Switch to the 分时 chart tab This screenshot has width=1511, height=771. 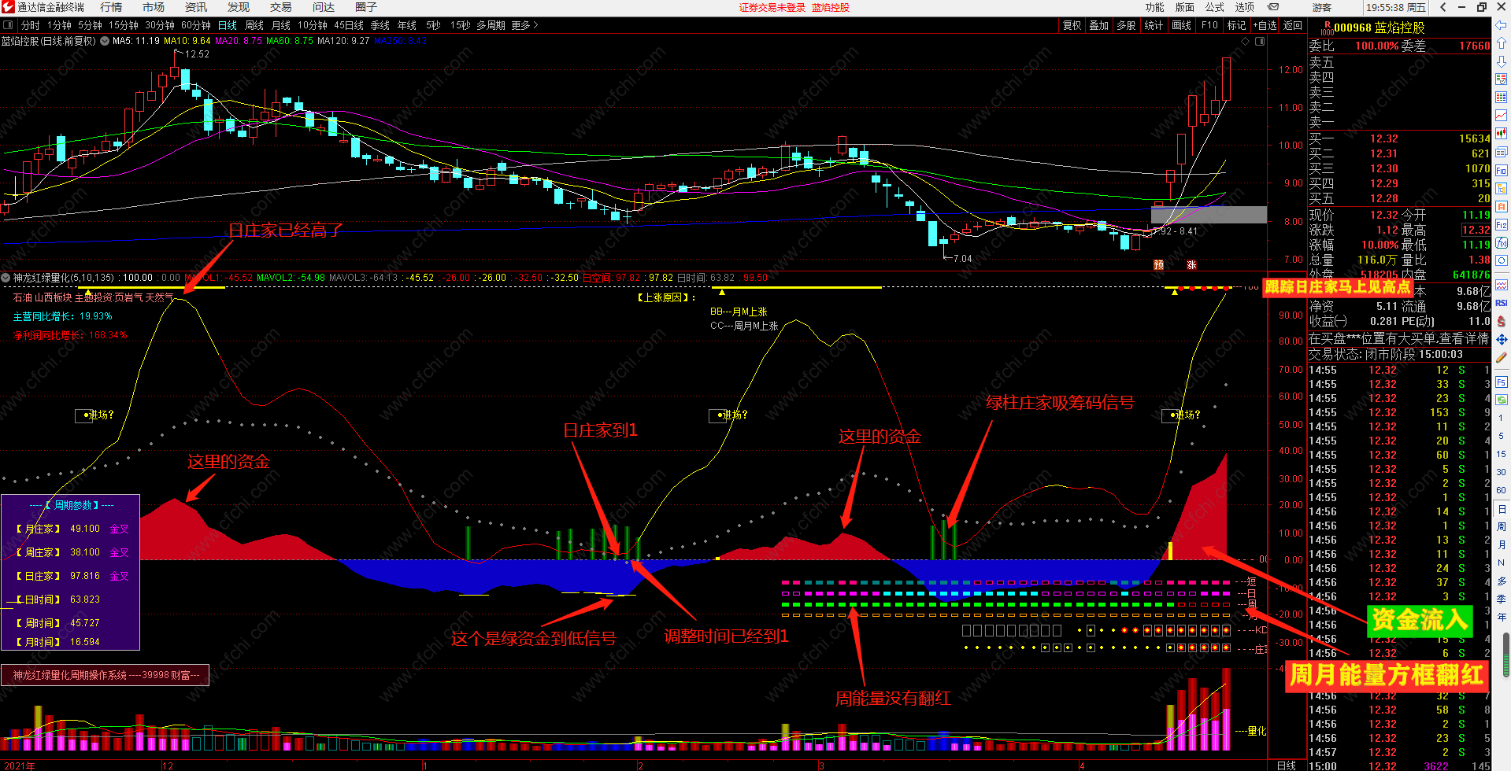(x=30, y=25)
